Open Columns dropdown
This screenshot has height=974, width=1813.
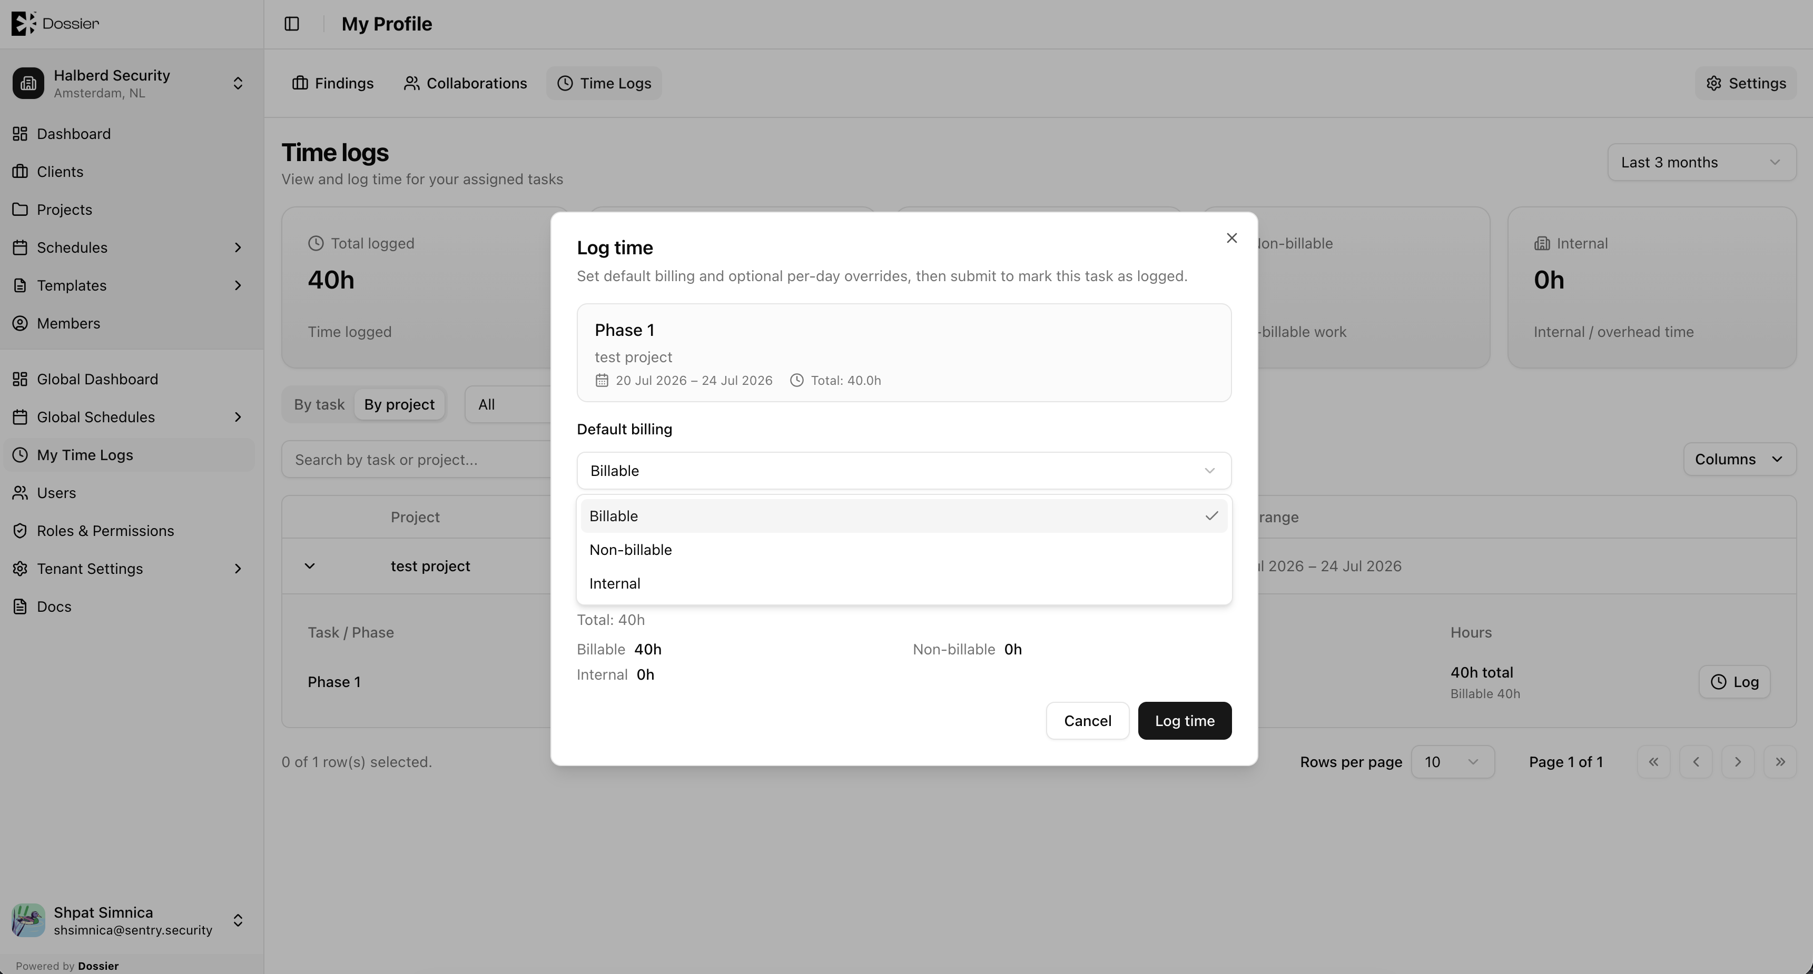click(x=1739, y=459)
